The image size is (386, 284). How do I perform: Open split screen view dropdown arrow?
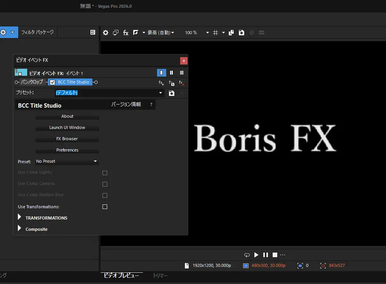[x=144, y=33]
